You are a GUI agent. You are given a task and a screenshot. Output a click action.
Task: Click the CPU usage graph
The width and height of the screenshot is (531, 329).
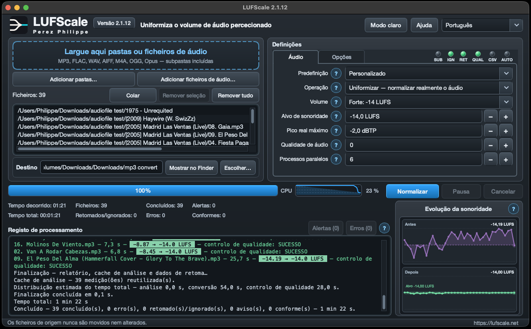coord(328,191)
